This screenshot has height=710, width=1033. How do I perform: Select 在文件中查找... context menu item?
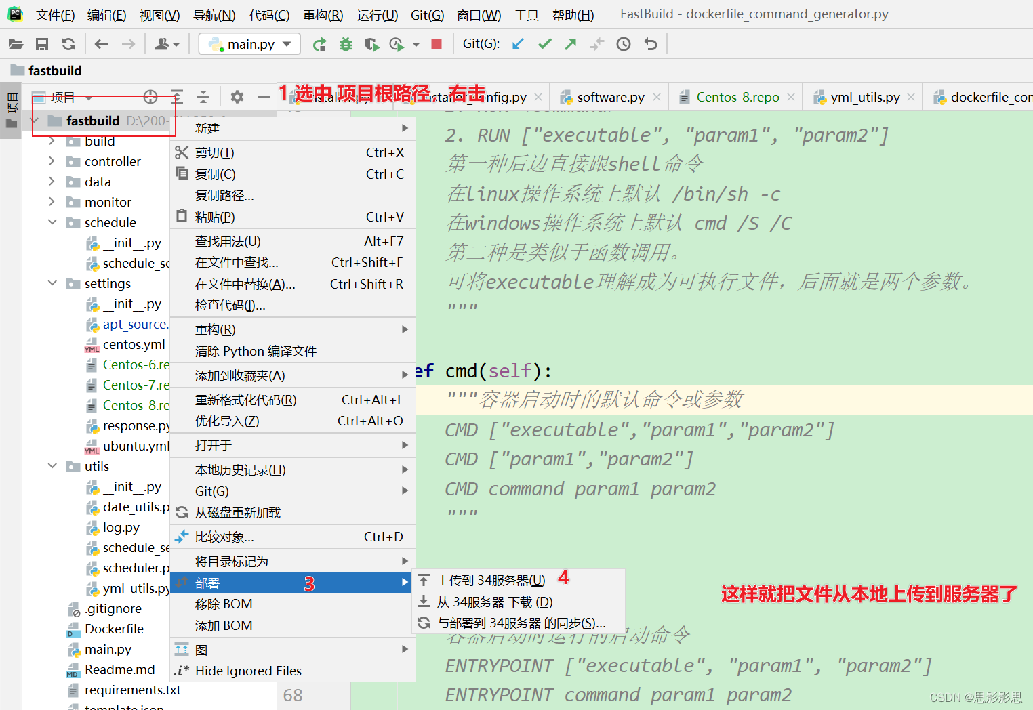tap(292, 262)
